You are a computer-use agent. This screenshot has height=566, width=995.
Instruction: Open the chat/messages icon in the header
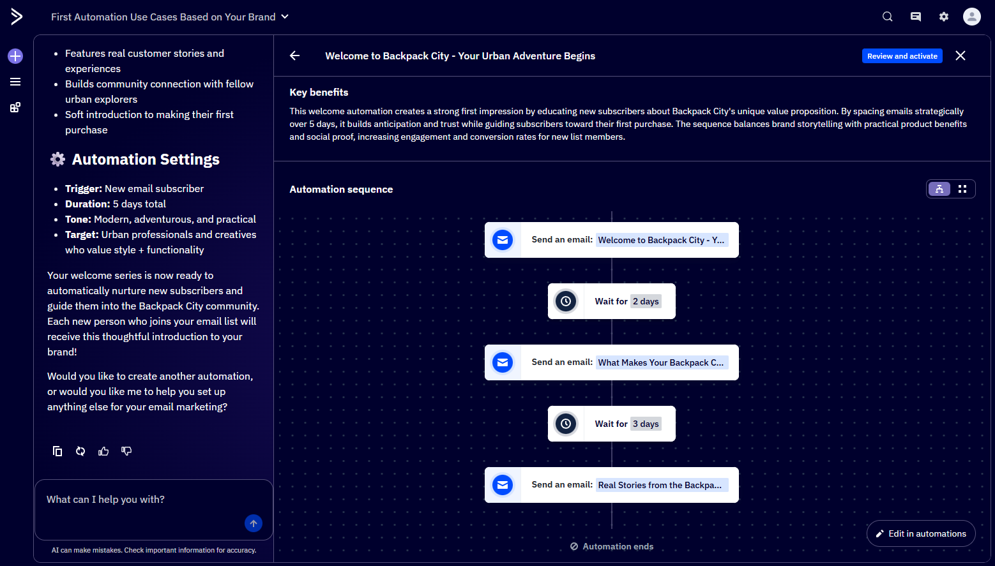[x=915, y=17]
